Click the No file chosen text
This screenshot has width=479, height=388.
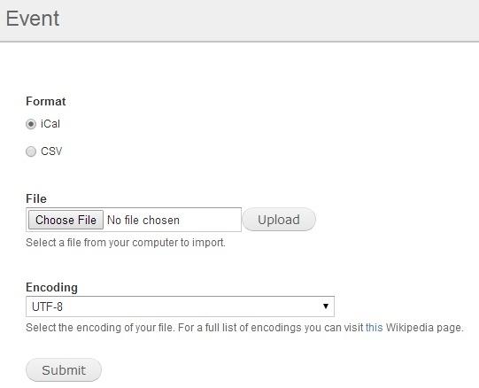(x=143, y=221)
